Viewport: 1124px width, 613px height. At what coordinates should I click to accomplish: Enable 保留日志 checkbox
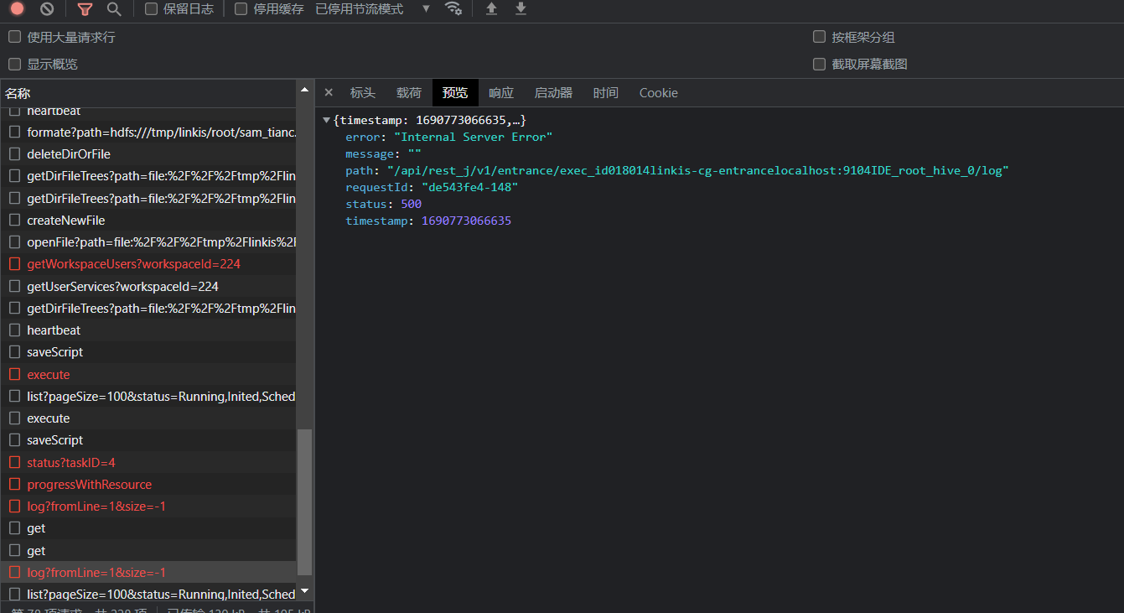[151, 9]
